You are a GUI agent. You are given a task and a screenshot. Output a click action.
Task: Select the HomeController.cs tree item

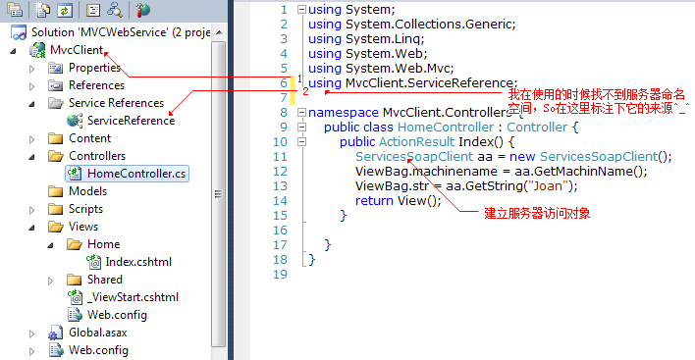coord(128,174)
